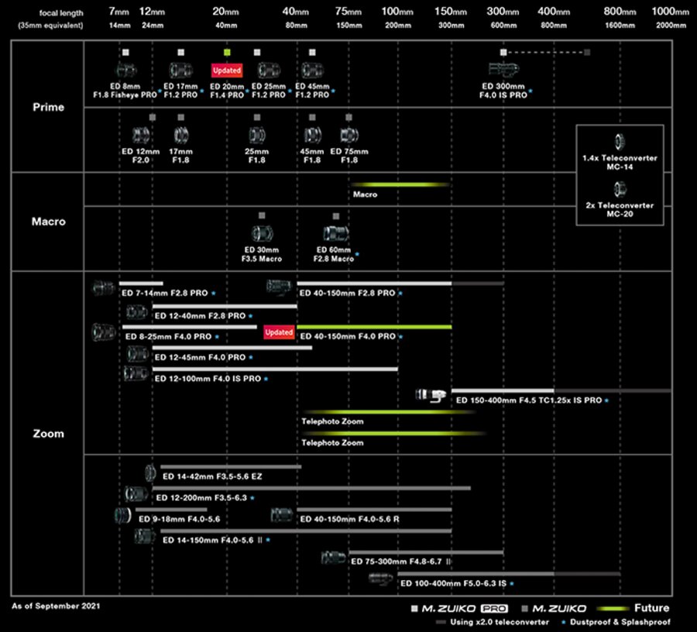Pick the ED 30mm F3.5 Macro lens image

[x=262, y=233]
